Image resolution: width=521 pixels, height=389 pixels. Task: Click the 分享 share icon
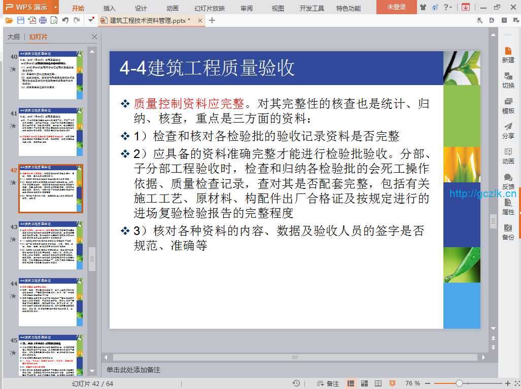click(508, 130)
